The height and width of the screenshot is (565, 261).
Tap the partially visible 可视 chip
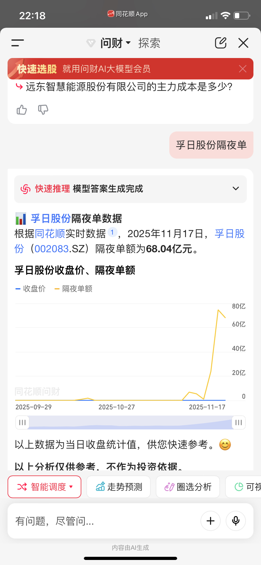pos(243,487)
